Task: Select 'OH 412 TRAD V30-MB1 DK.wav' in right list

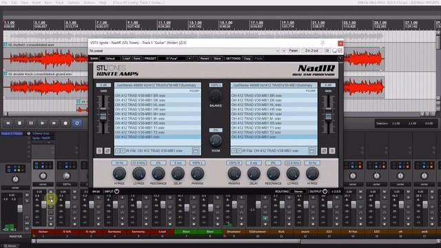Action: [x=274, y=100]
